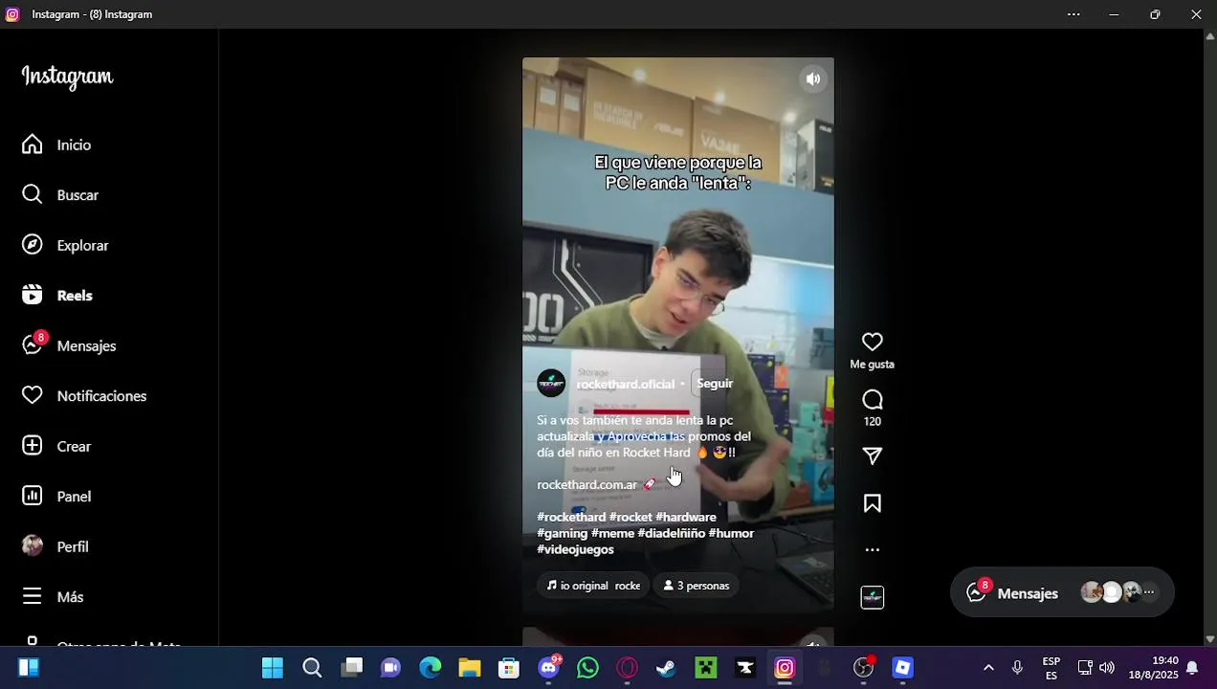Click the microphone tray icon
The width and height of the screenshot is (1217, 689).
[1017, 668]
